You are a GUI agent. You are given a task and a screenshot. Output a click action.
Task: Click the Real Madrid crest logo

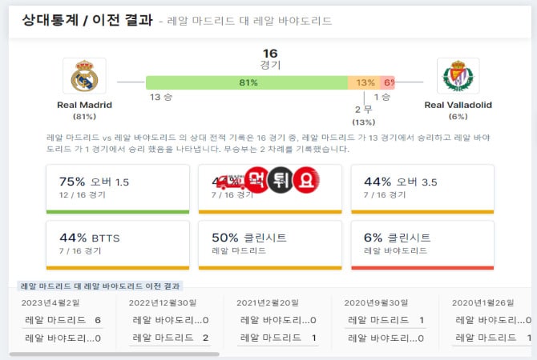pos(84,76)
